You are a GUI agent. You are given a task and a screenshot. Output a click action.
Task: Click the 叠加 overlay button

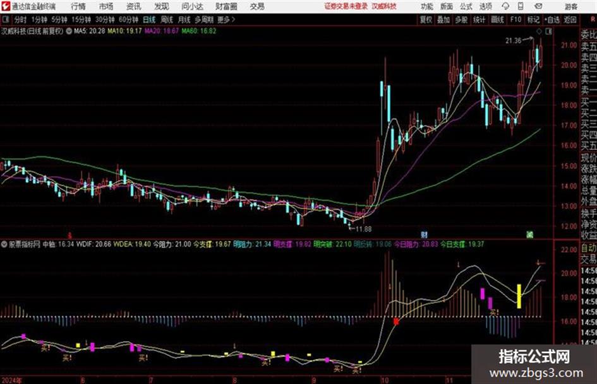[443, 20]
